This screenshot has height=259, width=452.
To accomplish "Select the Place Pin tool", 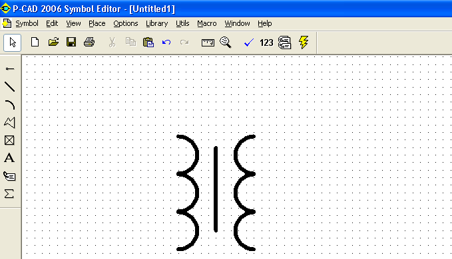I will 10,68.
